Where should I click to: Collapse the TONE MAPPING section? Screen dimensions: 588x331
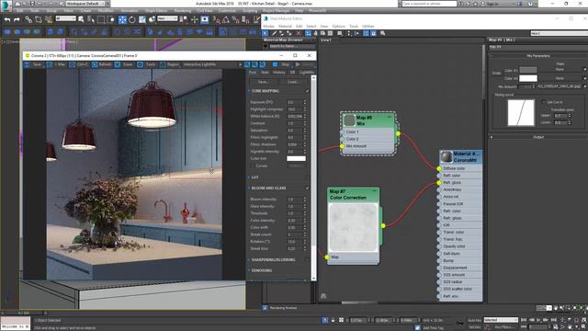pos(248,91)
